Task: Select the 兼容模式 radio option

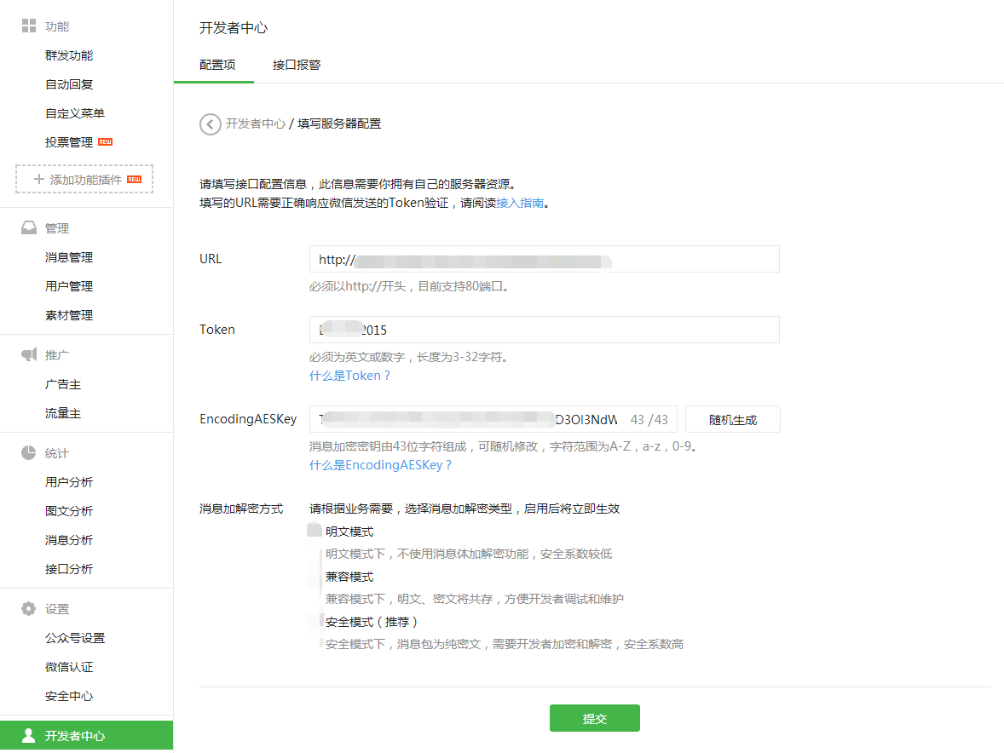Action: pyautogui.click(x=314, y=577)
